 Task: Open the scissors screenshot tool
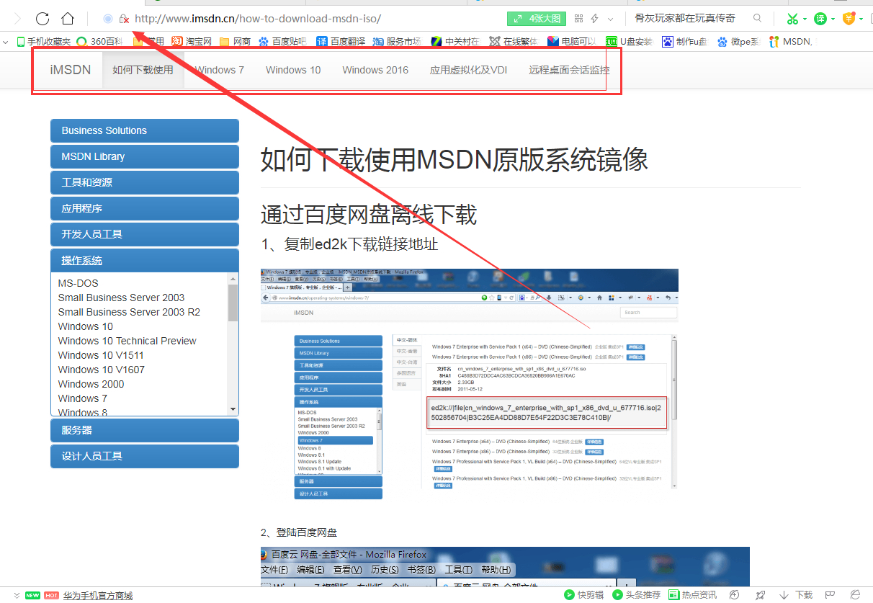tap(792, 19)
